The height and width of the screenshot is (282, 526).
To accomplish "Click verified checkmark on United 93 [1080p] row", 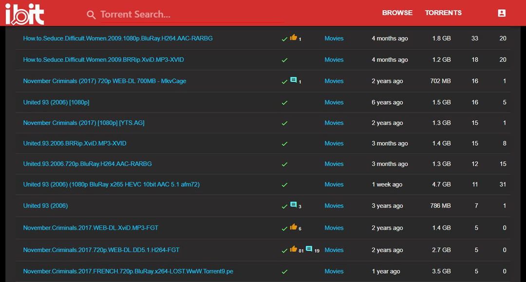I will [x=284, y=103].
